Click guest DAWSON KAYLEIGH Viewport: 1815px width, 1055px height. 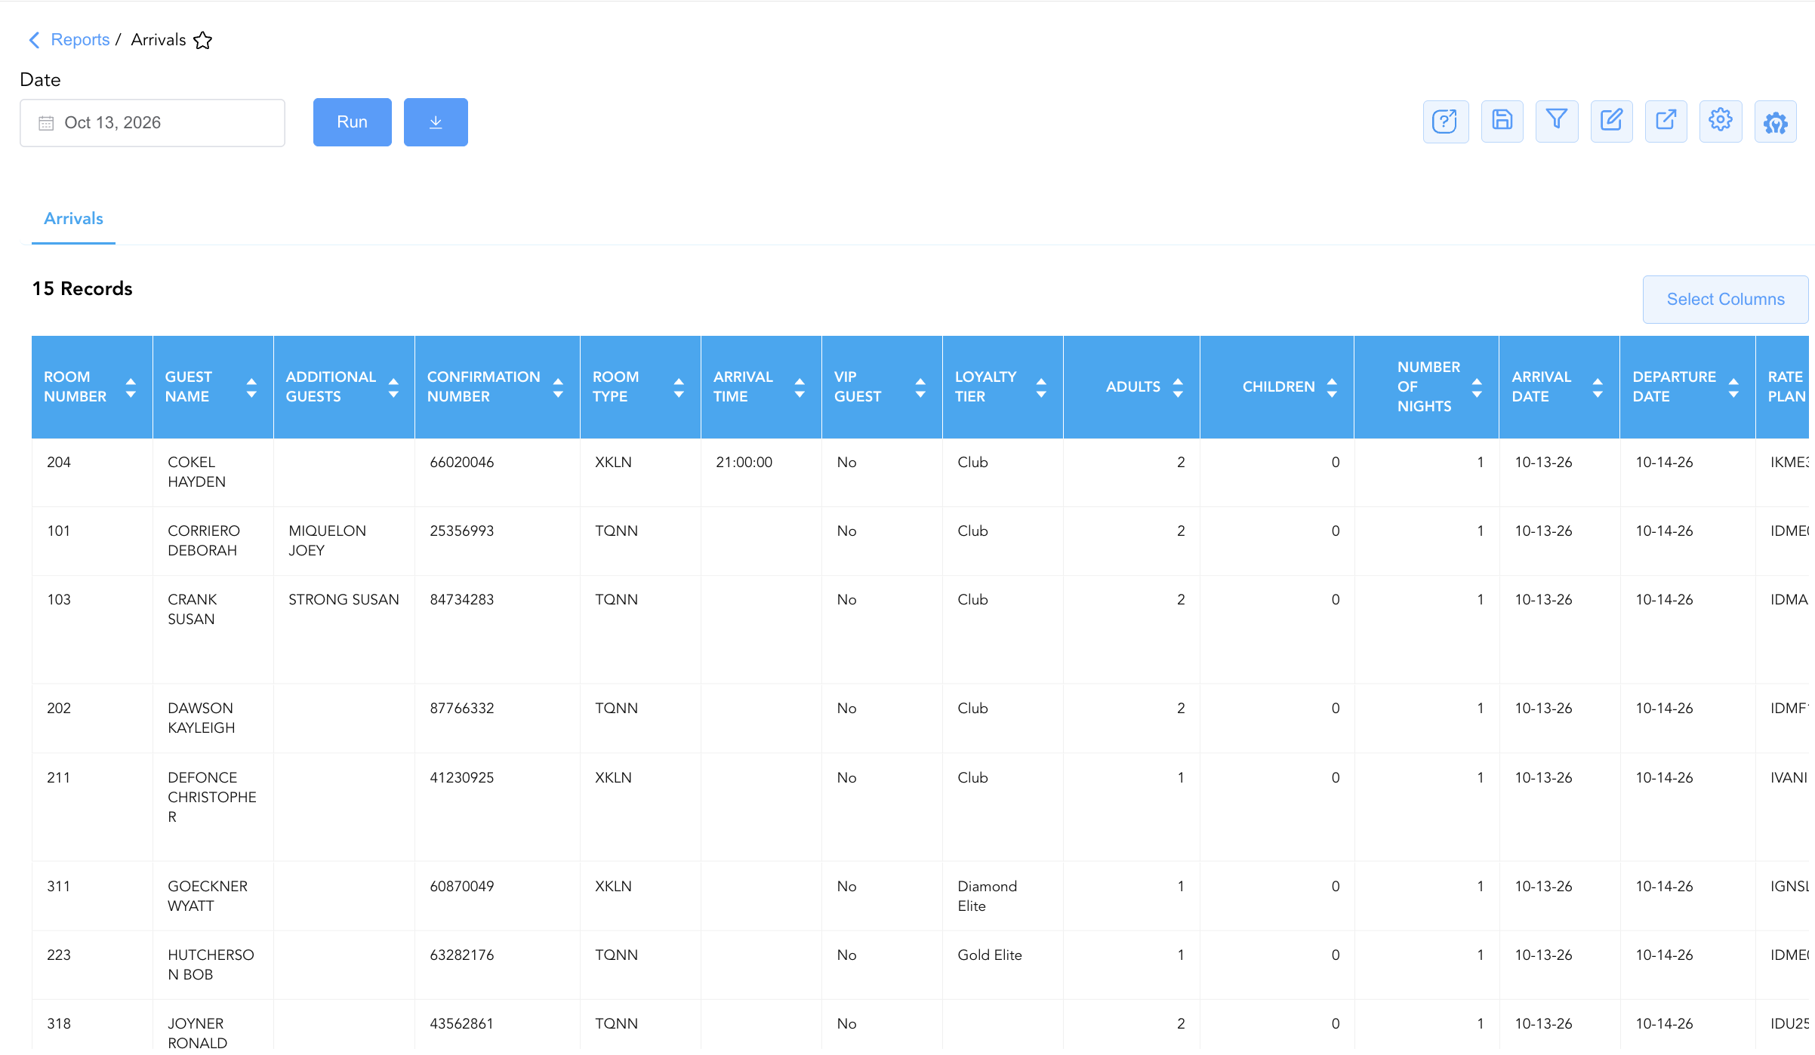tap(202, 718)
